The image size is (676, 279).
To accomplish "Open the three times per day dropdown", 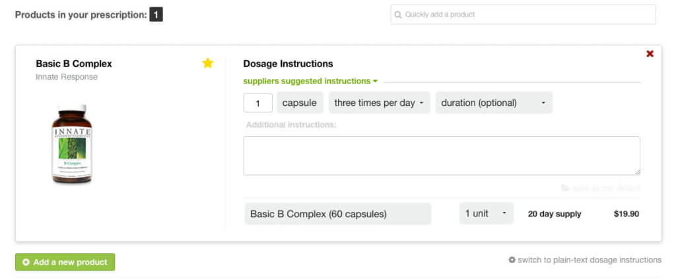I will coord(379,103).
